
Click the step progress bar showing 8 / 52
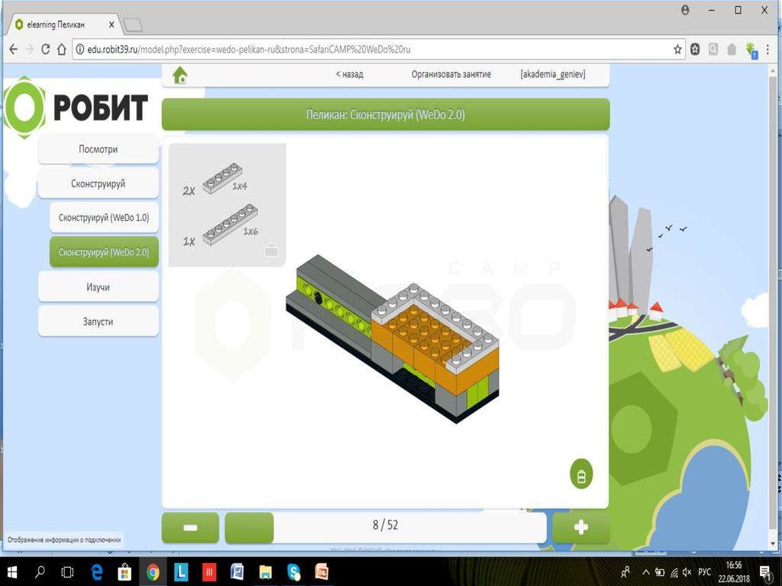(x=386, y=526)
